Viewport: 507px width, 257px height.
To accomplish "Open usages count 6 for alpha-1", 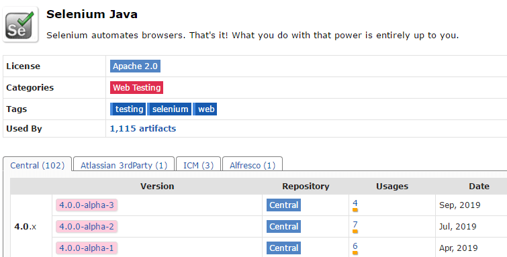I will (355, 246).
